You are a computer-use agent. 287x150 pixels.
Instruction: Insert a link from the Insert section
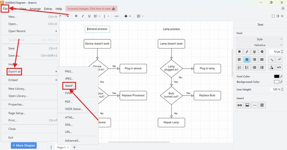click(x=239, y=105)
